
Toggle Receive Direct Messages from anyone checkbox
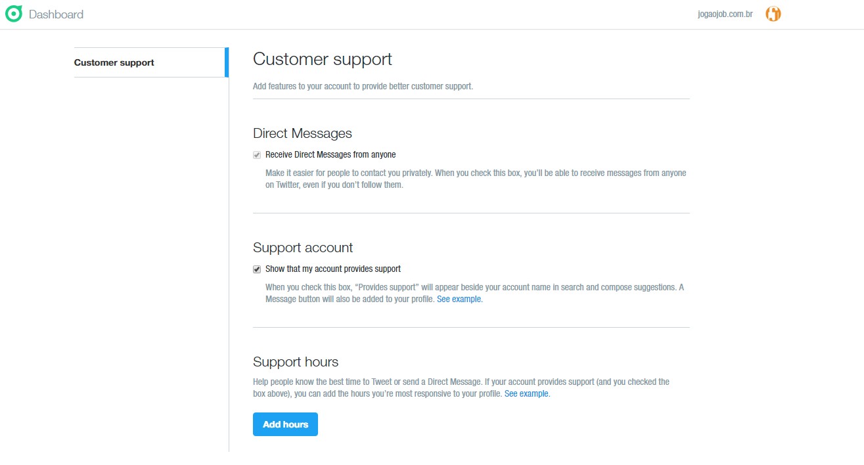coord(257,155)
